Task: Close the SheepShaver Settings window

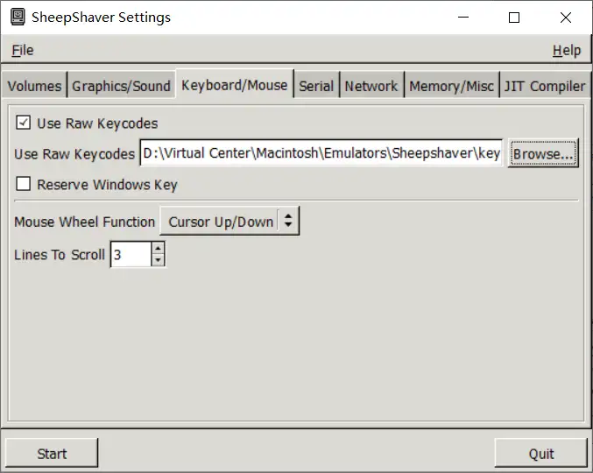Action: pos(566,18)
